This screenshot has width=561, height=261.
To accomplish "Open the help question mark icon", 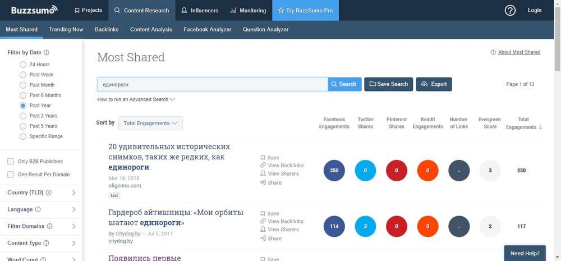I will (510, 10).
